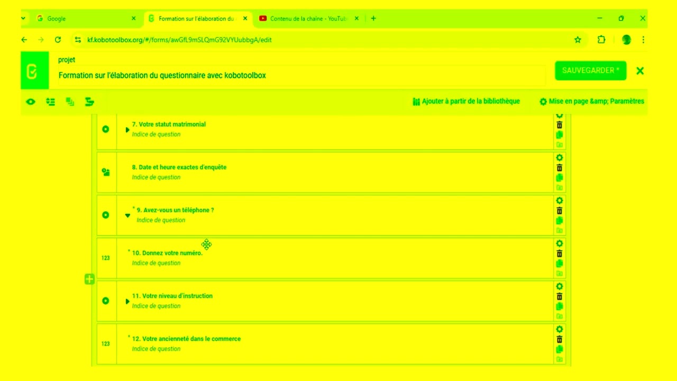Edit label 10. Donnez votre numéro.

coord(167,253)
